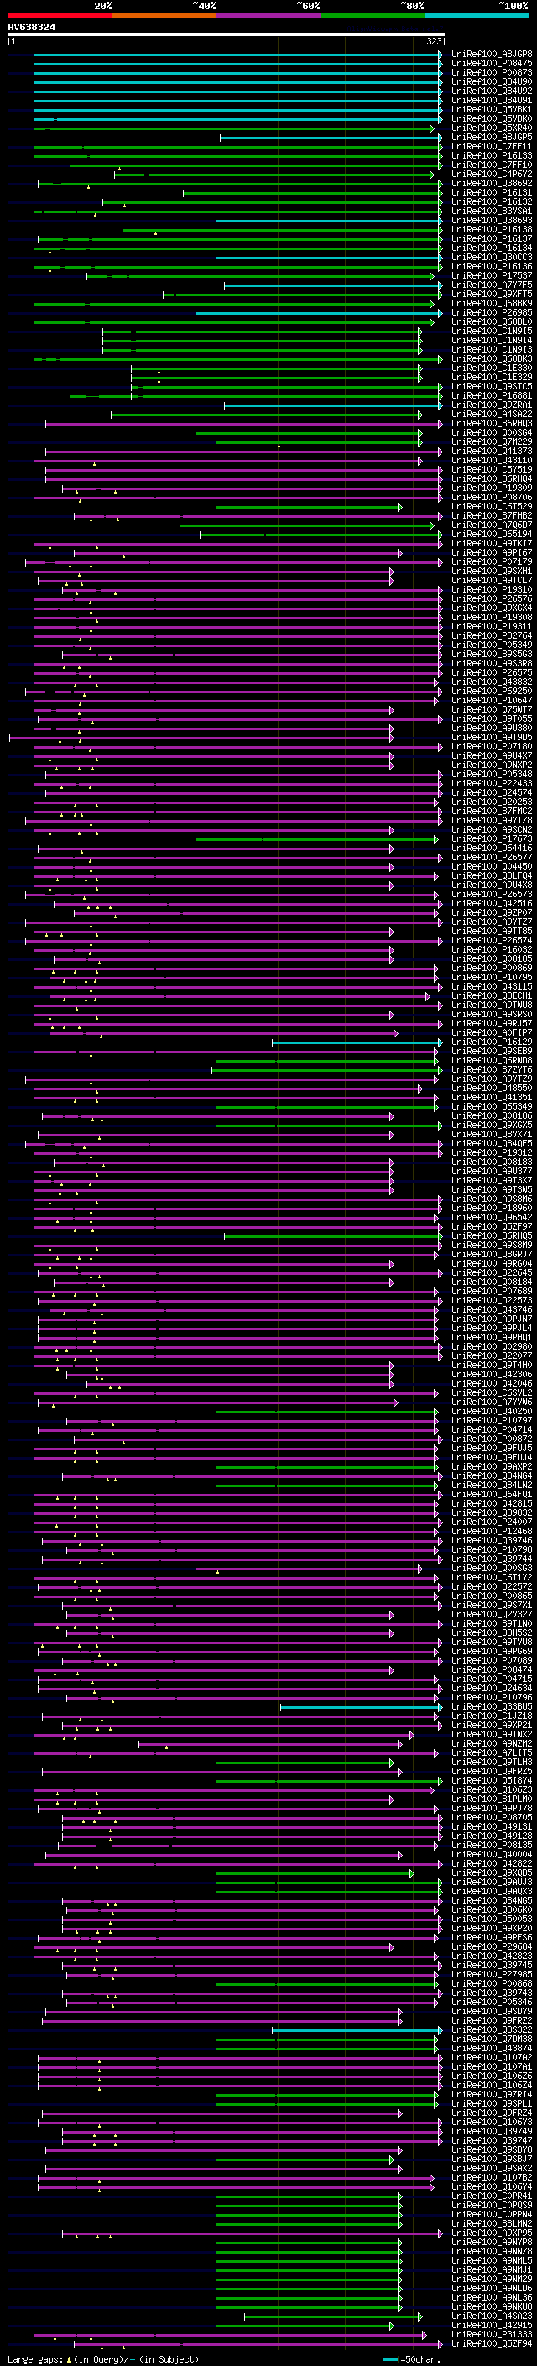The height and width of the screenshot is (2366, 537).
Task: Open hit UniRef100_Q84U91
Action: coord(492,100)
